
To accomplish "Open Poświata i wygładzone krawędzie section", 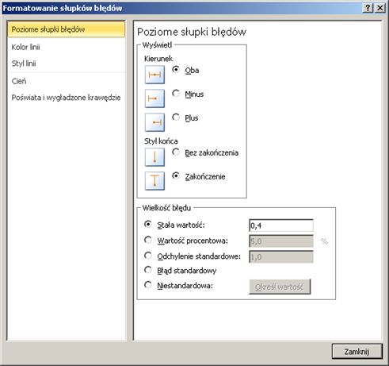I will click(x=66, y=98).
